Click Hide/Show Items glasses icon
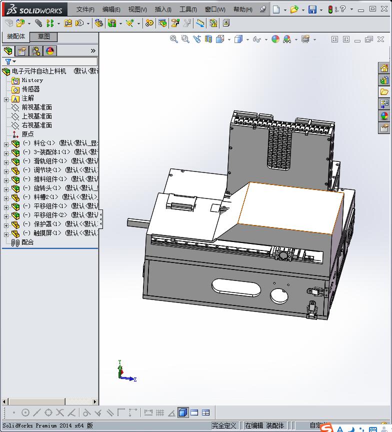 pos(256,39)
